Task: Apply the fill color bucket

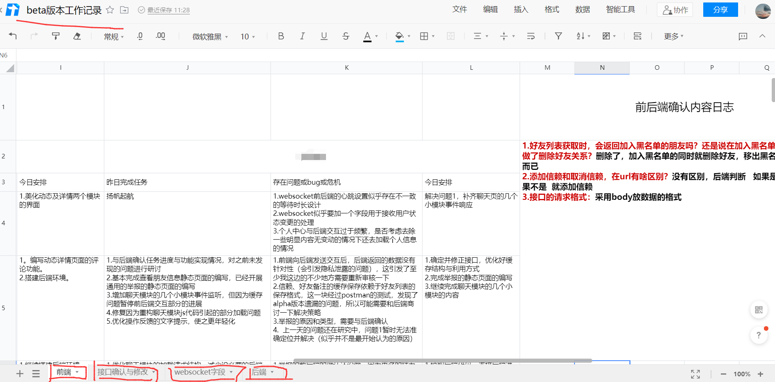Action: pyautogui.click(x=399, y=37)
